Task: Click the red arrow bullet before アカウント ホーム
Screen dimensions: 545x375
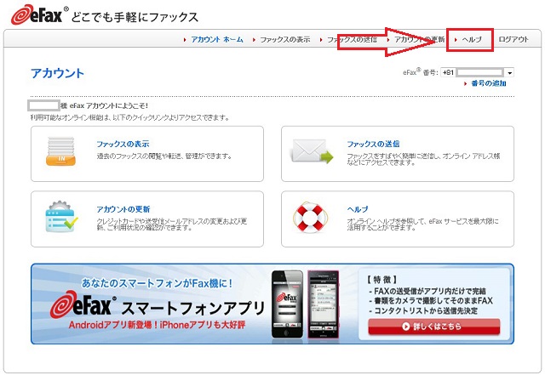Action: coord(185,40)
